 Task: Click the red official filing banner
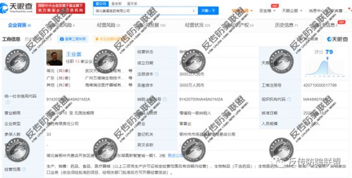[x=61, y=8]
